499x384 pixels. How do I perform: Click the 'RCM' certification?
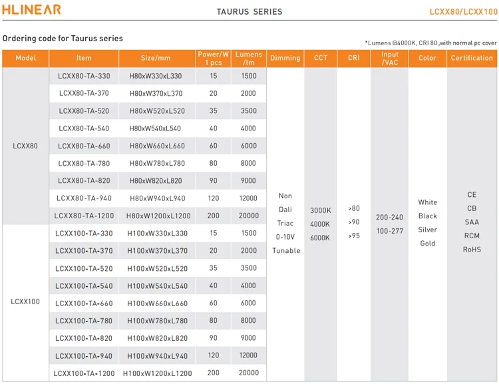(472, 236)
